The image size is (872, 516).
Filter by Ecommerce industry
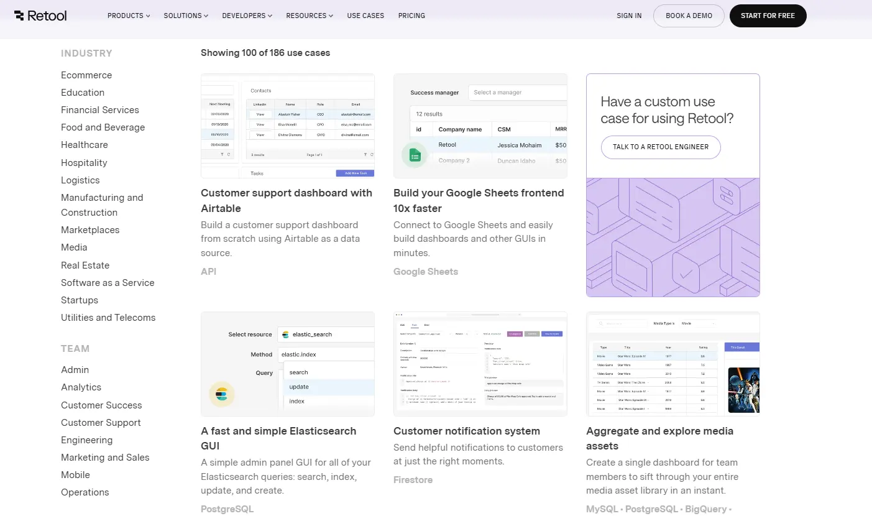[86, 75]
